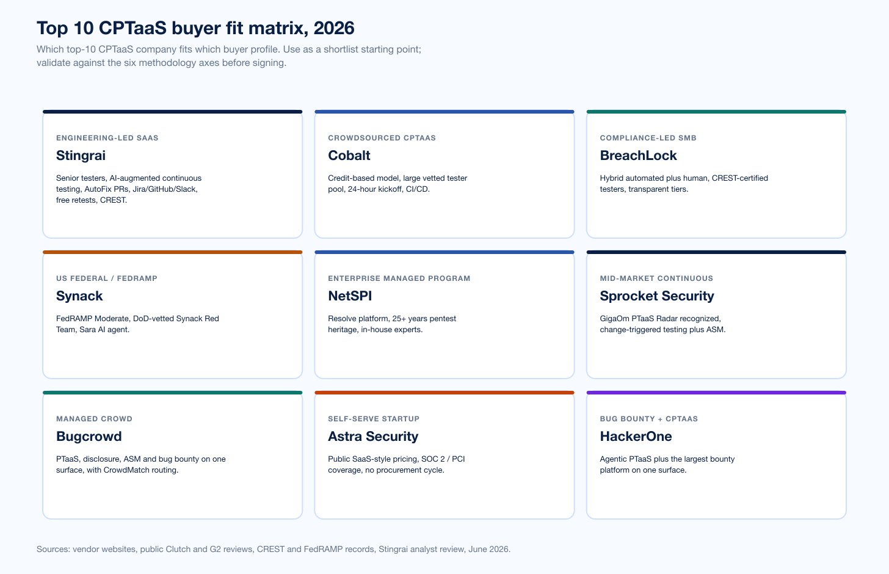Click the "Synack" card title
Viewport: 889px width, 574px height.
click(x=79, y=296)
